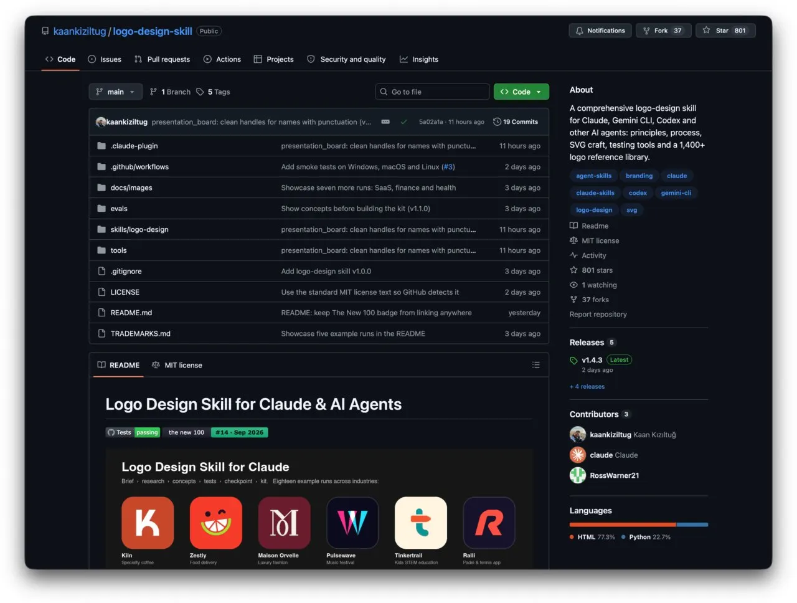Open the Zestly watermelon logo thumbnail
The image size is (797, 603).
216,523
